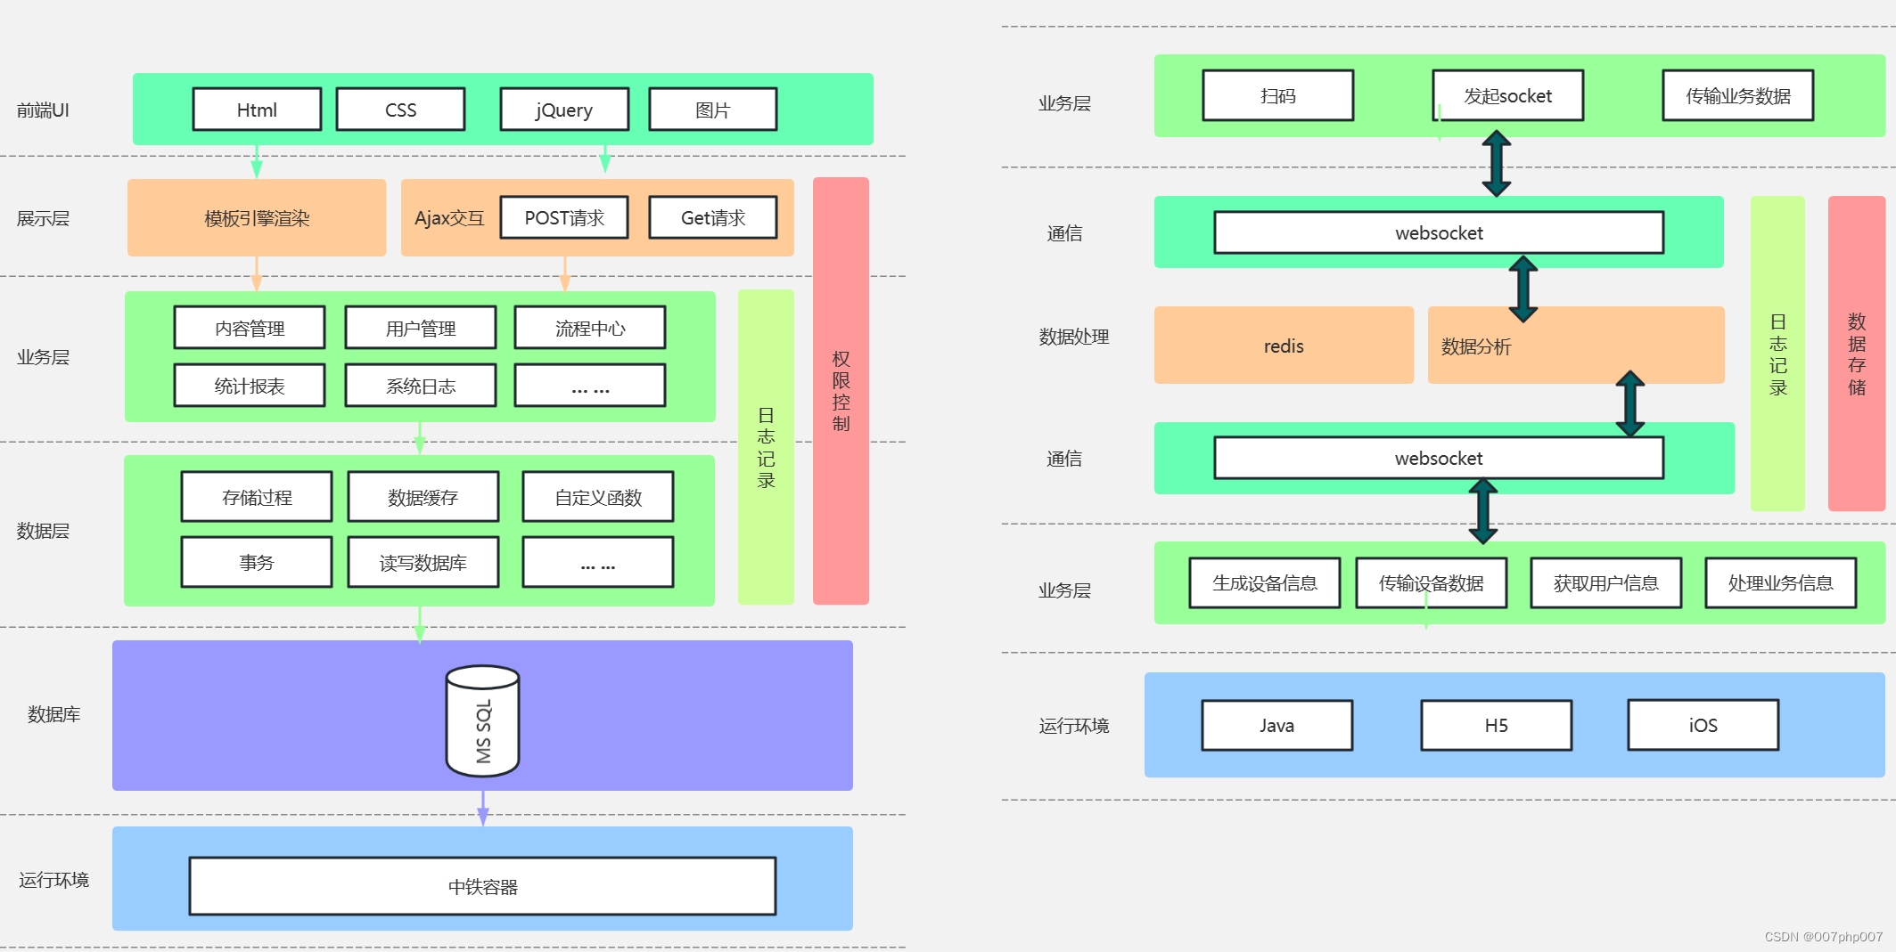This screenshot has height=952, width=1896.
Task: Click the double arrow below 发起socket box
Action: click(x=1496, y=164)
